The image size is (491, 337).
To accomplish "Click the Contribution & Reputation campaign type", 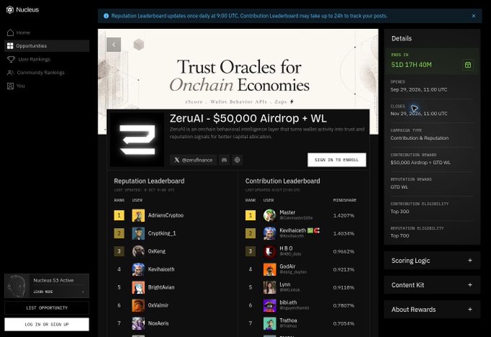I will pyautogui.click(x=420, y=138).
